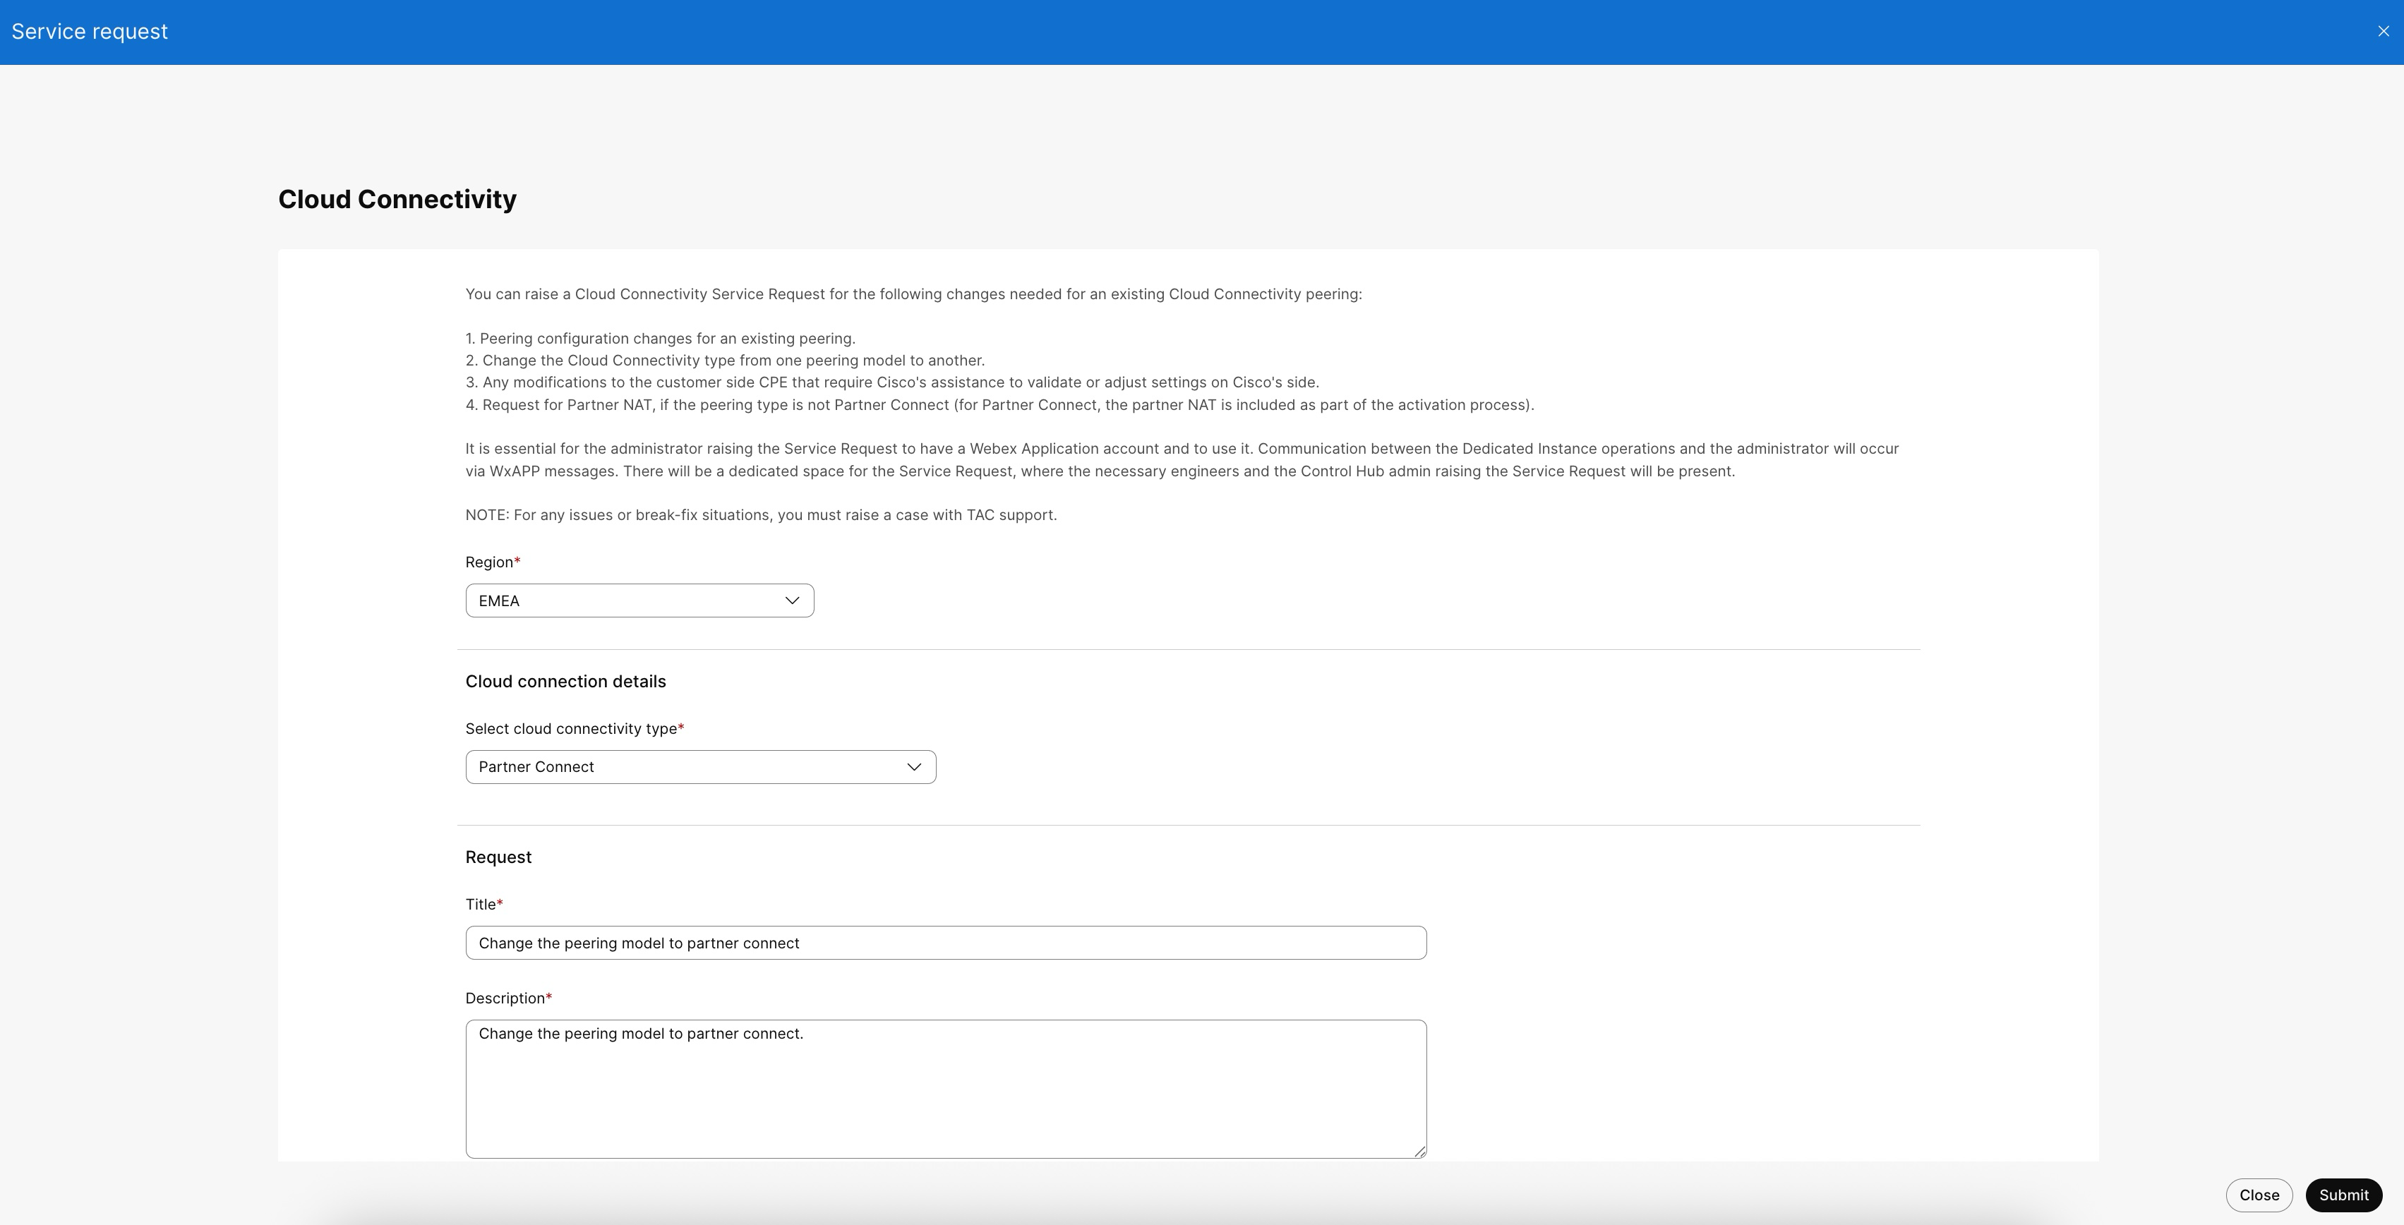2404x1225 pixels.
Task: Click the Partner NAT request list item
Action: click(999, 405)
